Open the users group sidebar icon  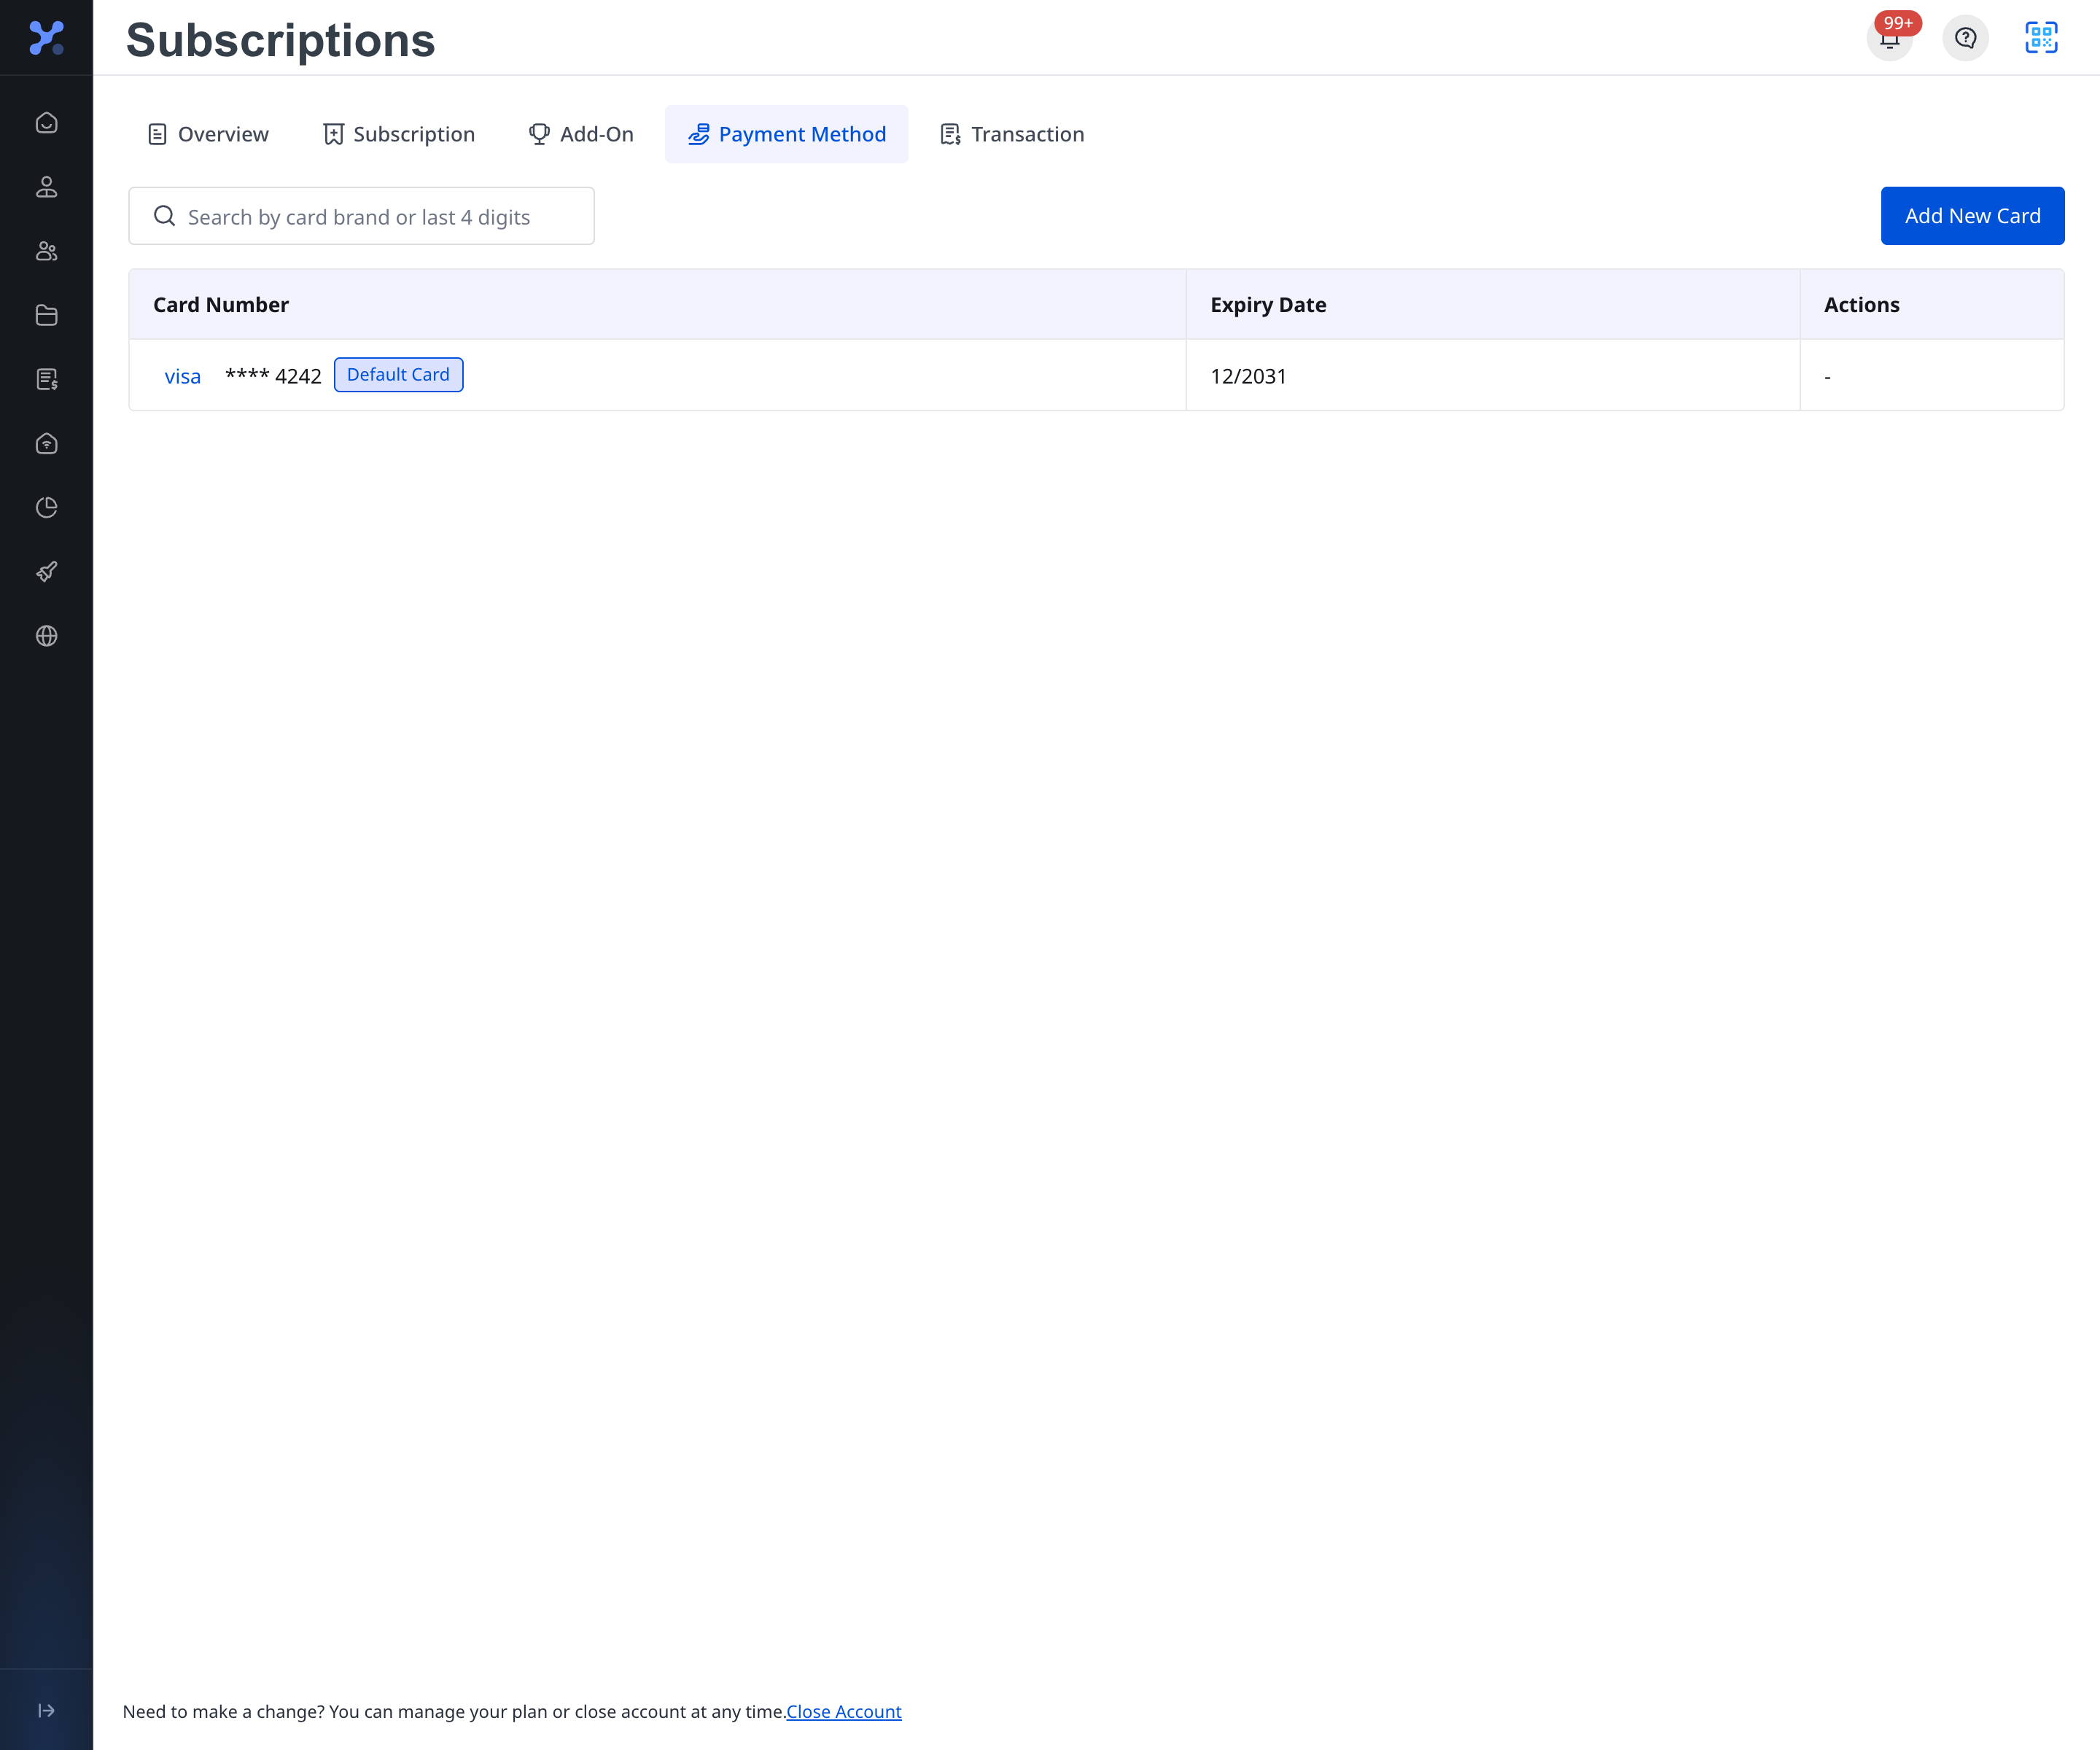point(46,251)
